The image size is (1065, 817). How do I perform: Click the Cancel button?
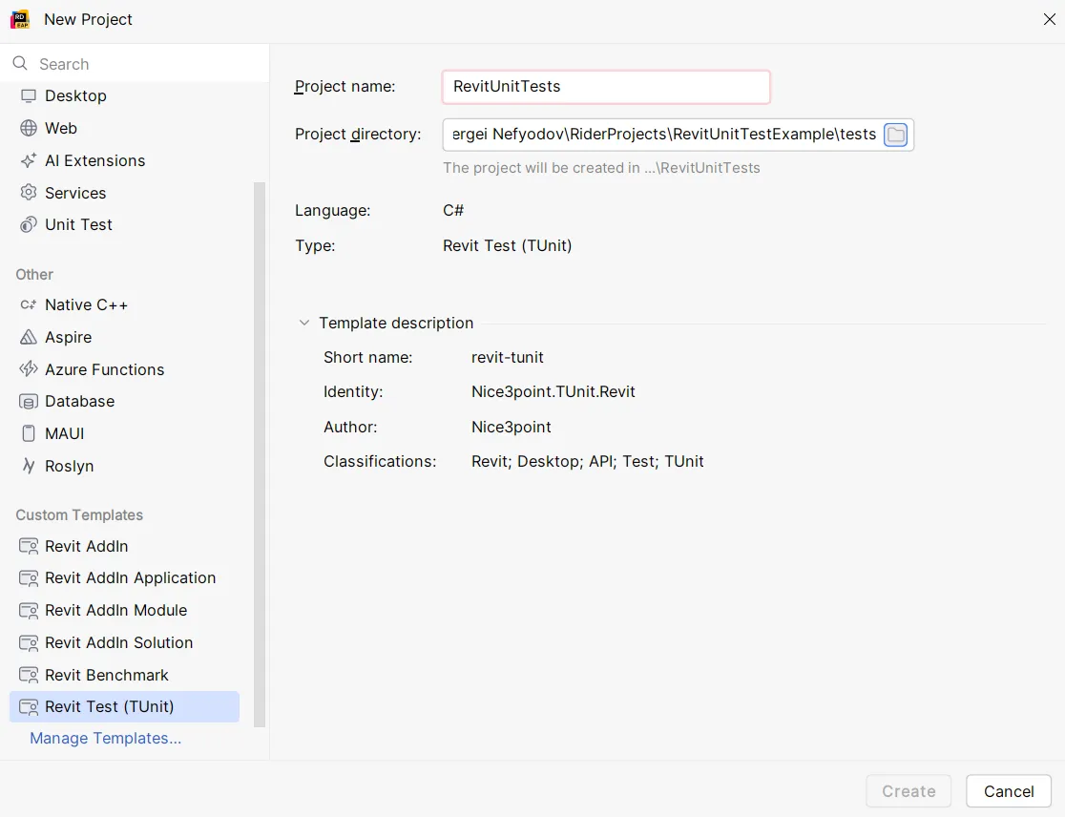(x=1009, y=791)
